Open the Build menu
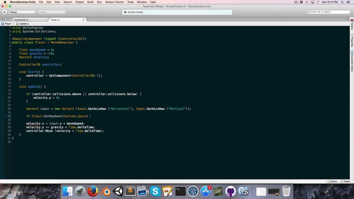Image resolution: width=354 pixels, height=199 pixels. point(90,2)
